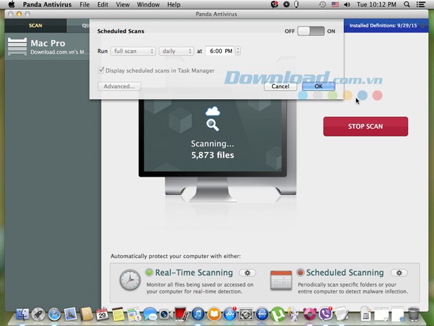Toggle the Real-Time Scanning green status indicator
434x326 pixels.
149,272
